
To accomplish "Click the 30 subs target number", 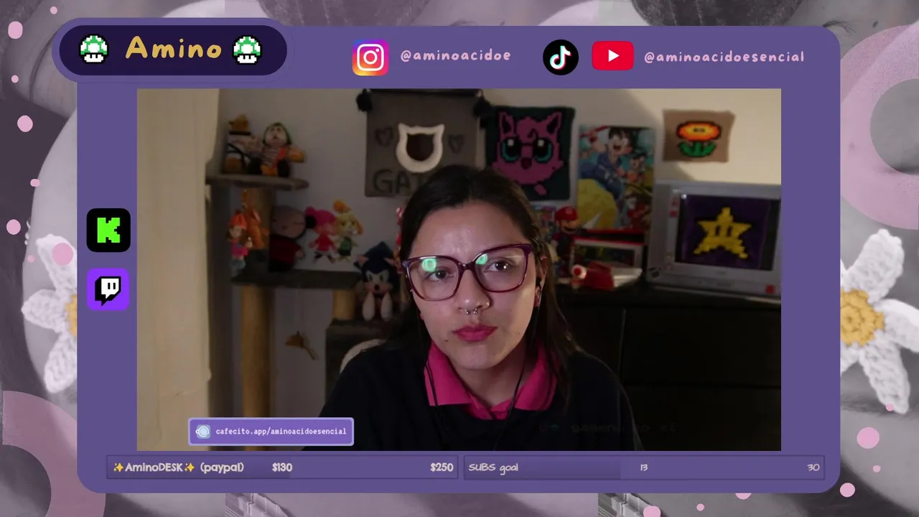I will click(813, 467).
